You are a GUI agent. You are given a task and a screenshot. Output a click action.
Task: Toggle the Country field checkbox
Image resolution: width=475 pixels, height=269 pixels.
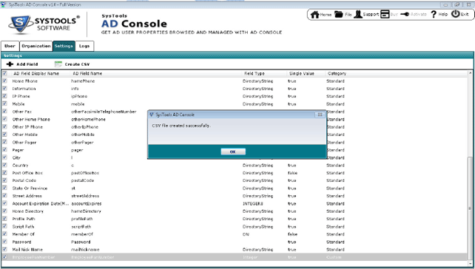click(x=4, y=166)
